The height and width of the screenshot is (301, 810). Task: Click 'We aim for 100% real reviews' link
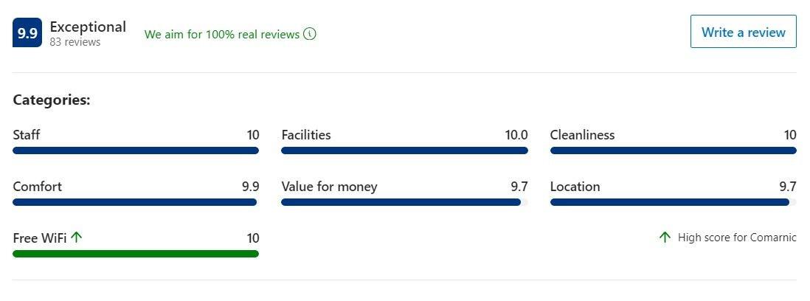pyautogui.click(x=222, y=35)
